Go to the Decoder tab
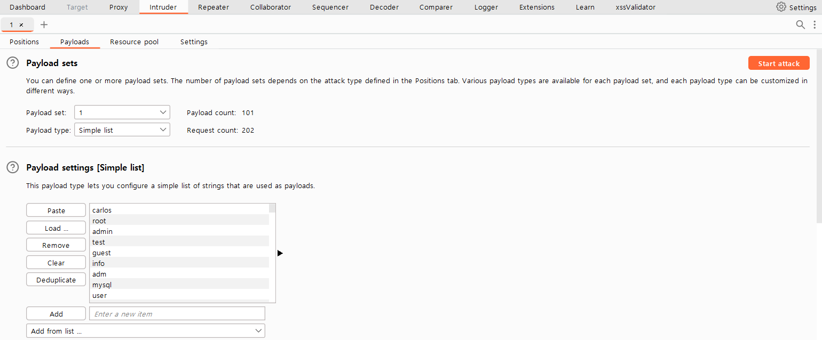This screenshot has width=822, height=340. pyautogui.click(x=384, y=7)
